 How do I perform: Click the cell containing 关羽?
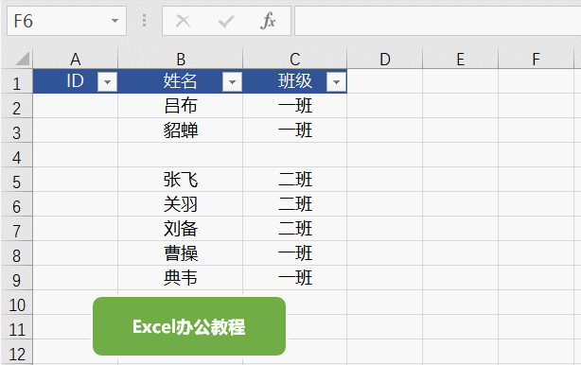click(x=181, y=204)
